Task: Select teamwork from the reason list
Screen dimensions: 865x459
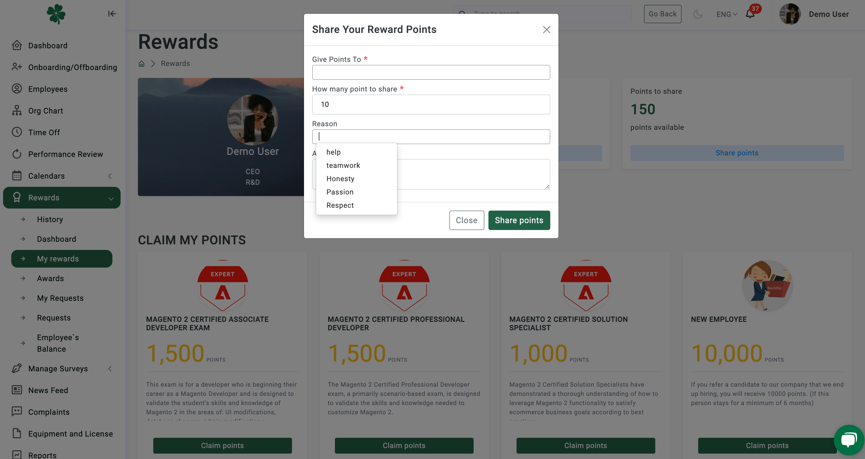Action: point(343,165)
